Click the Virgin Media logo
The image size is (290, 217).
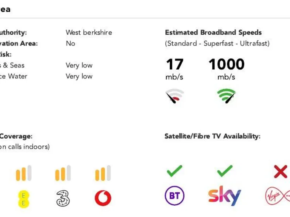tap(278, 196)
